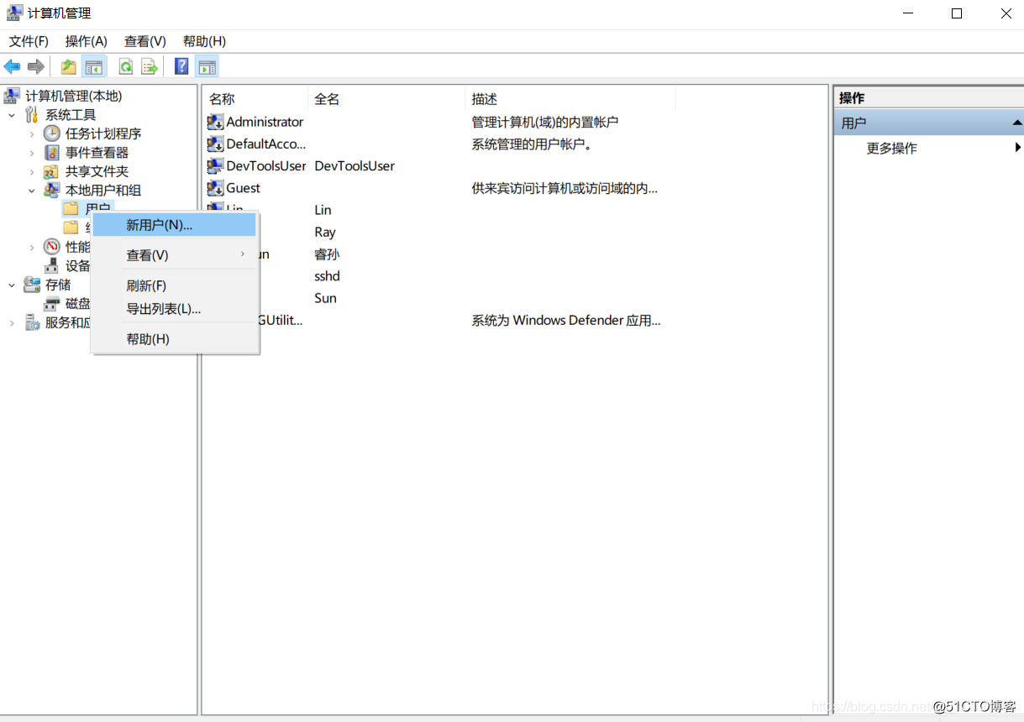Click the 操作 pane header
This screenshot has width=1024, height=722.
point(928,98)
